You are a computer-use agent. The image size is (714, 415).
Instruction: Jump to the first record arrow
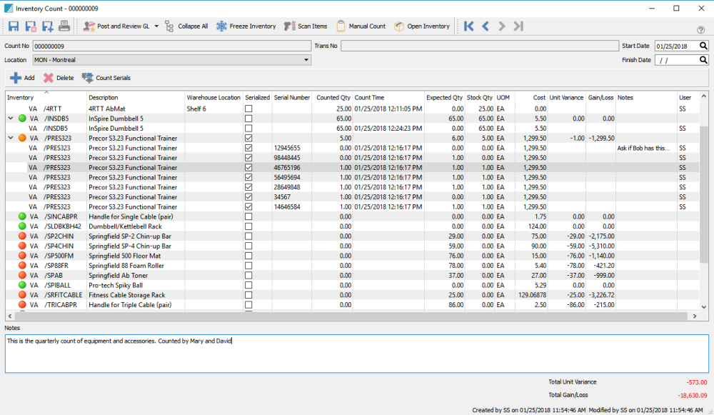pyautogui.click(x=469, y=26)
